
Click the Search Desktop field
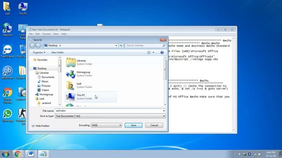point(144,46)
